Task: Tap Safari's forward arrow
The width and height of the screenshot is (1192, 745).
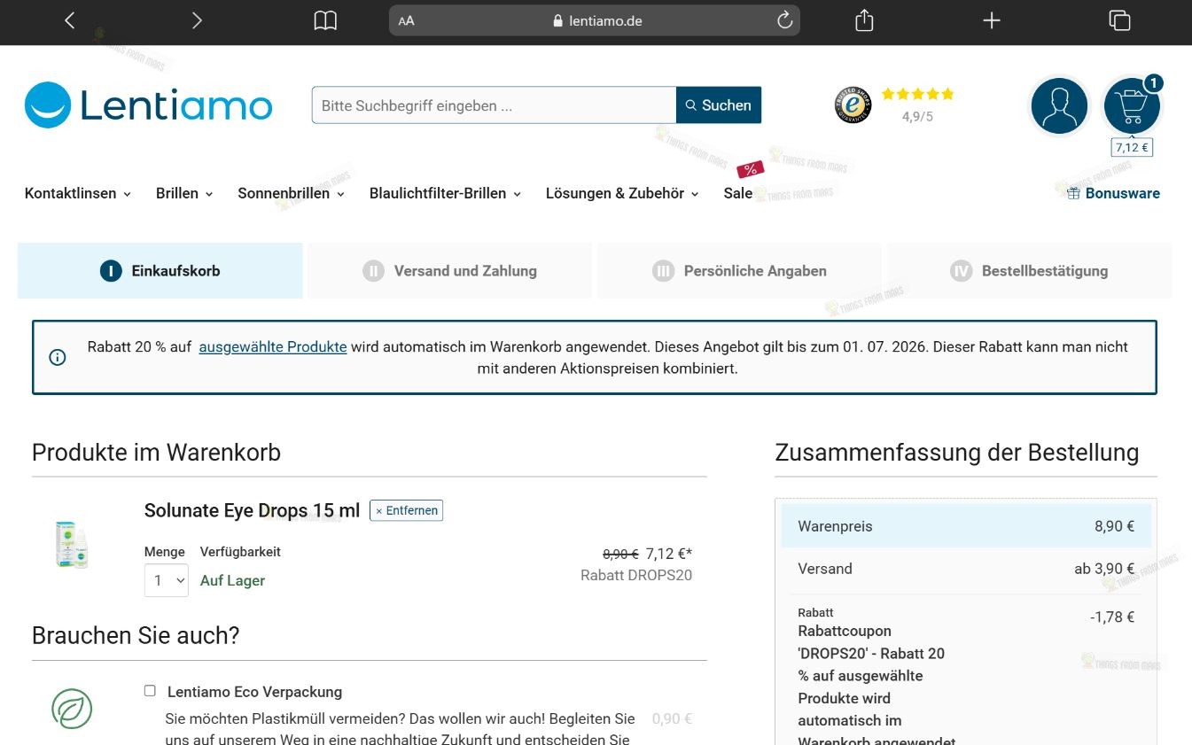Action: pyautogui.click(x=197, y=20)
